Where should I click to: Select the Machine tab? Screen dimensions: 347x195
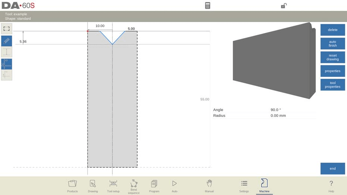point(264,186)
